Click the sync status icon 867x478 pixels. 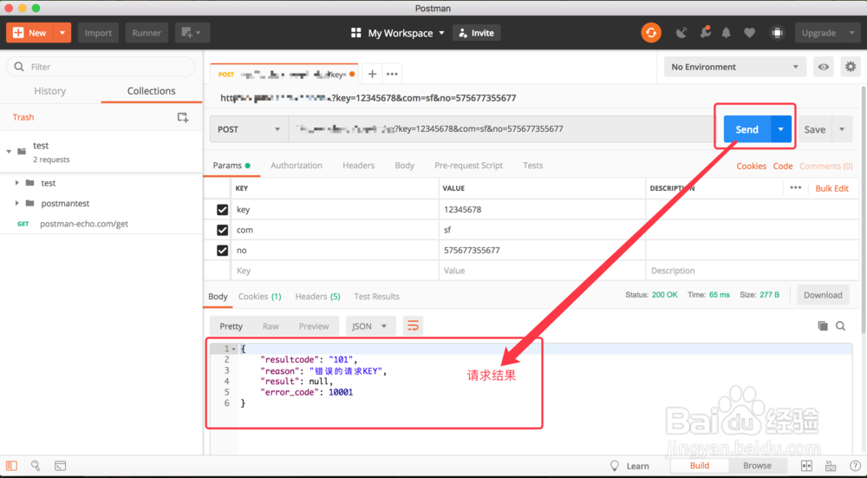[x=651, y=33]
